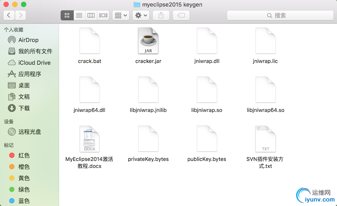Close the Finder window with the red button
337x206 pixels.
tap(6, 4)
